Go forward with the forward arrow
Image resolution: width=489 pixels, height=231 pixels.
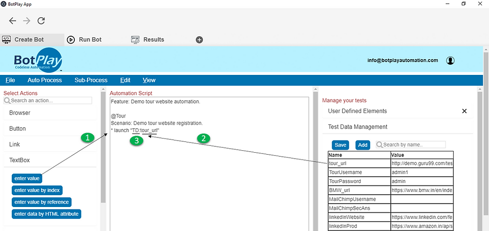(27, 21)
